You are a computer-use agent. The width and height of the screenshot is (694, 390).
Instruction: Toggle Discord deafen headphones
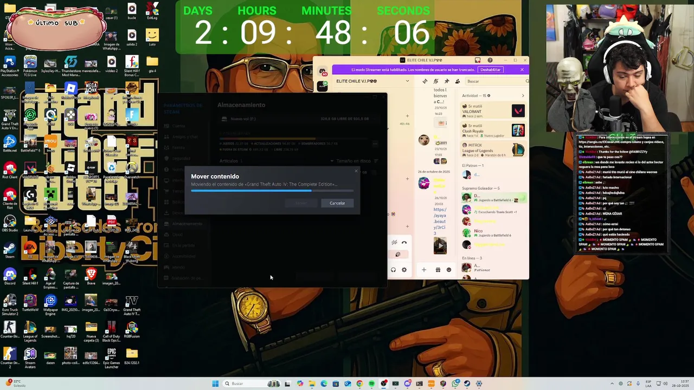point(393,270)
